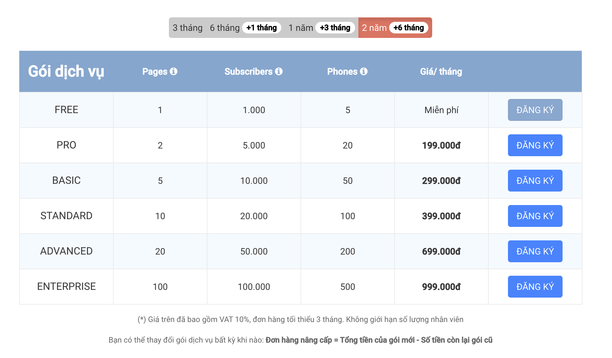Screen dimensions: 612x358
Task: Click the ENTERPRISE plan name cell
Action: coord(66,287)
